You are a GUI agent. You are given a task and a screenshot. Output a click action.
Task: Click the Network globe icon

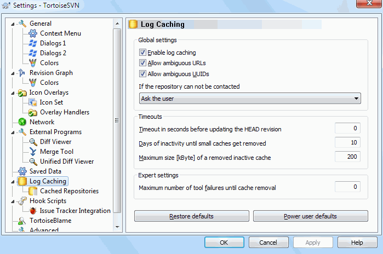(x=22, y=122)
